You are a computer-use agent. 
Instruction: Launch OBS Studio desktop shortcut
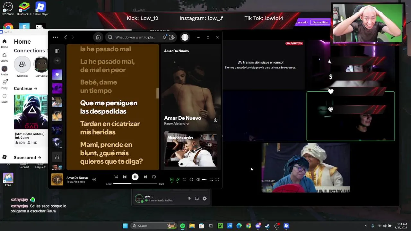point(8,9)
